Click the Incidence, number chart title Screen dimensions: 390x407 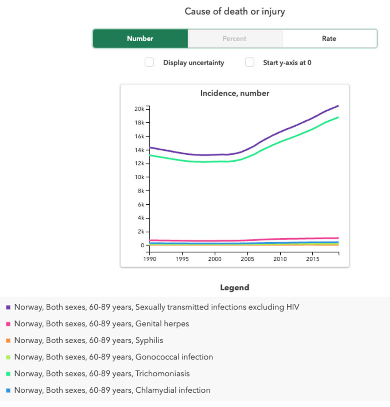click(234, 93)
